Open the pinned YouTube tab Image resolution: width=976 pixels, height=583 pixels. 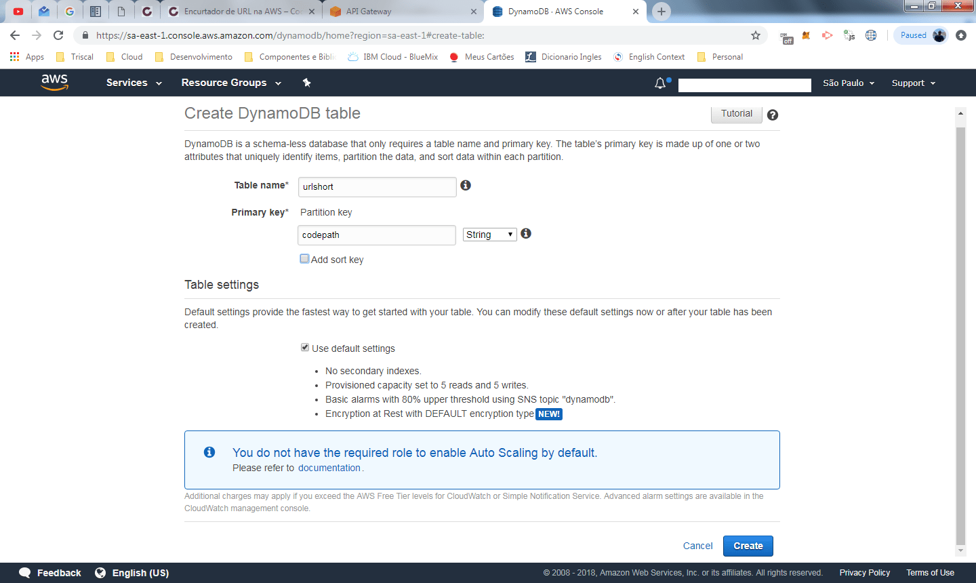point(18,12)
